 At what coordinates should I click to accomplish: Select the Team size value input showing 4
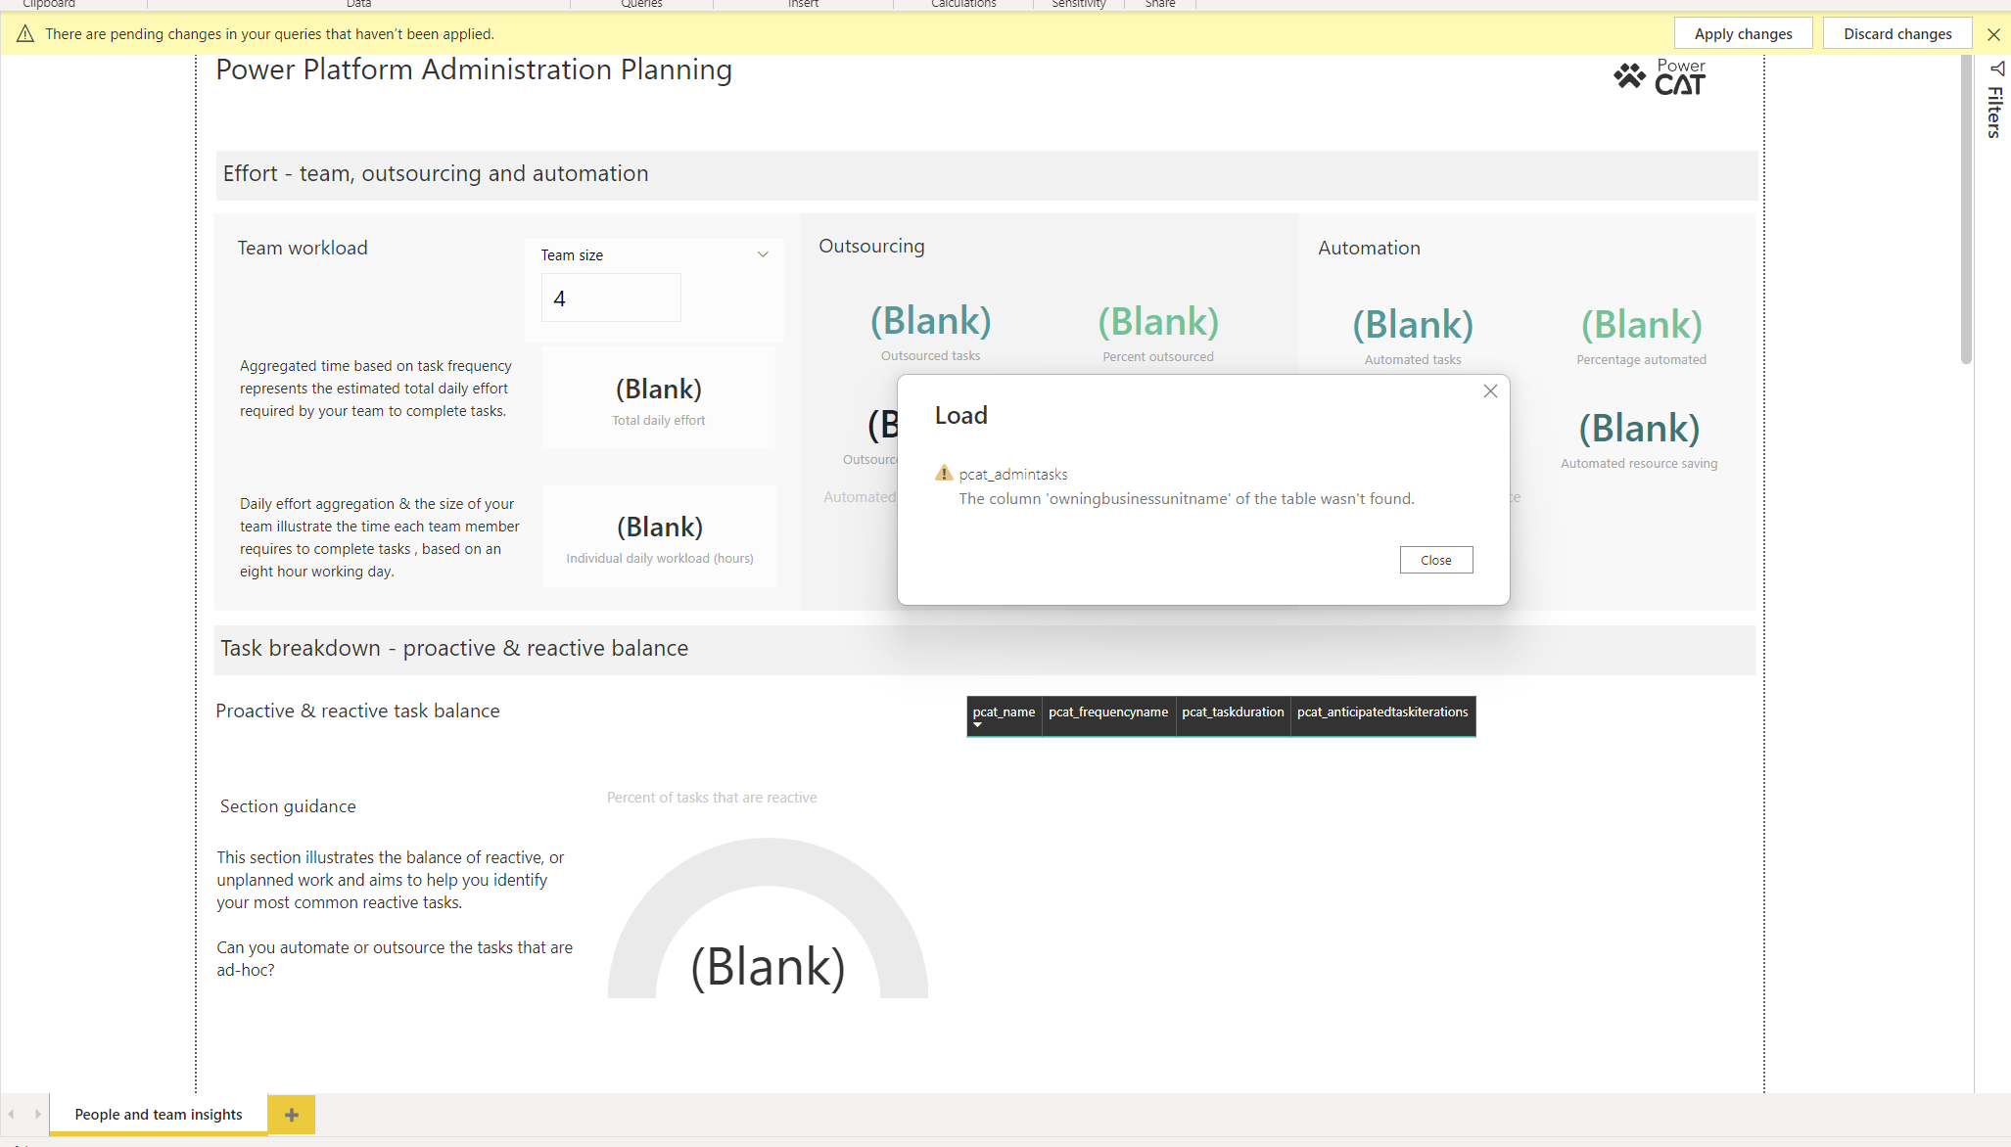pyautogui.click(x=610, y=298)
